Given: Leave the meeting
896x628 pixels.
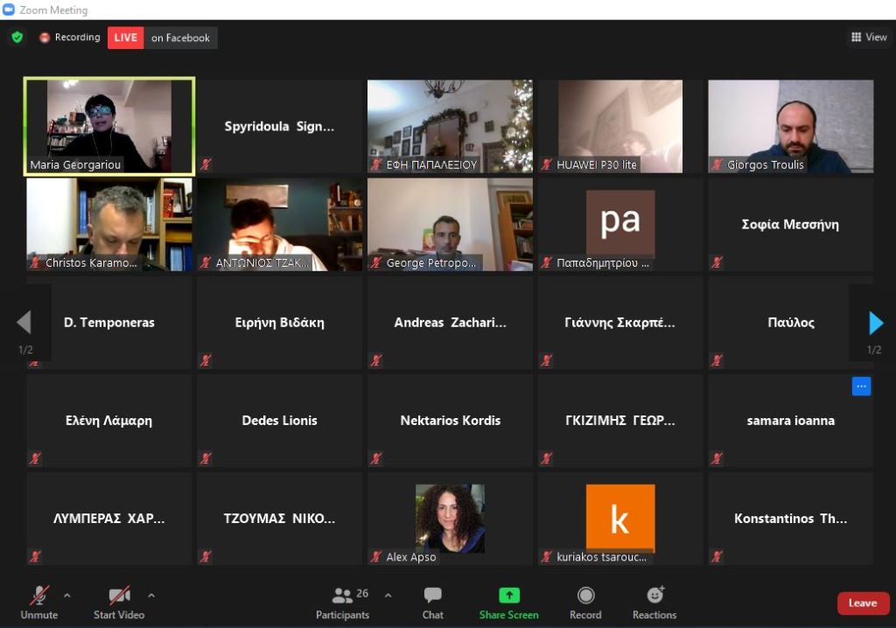Looking at the screenshot, I should [x=862, y=603].
